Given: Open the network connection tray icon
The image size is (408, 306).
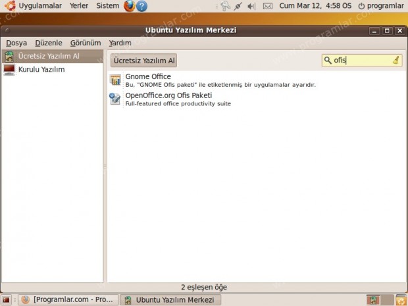Looking at the screenshot, I should pos(238,6).
